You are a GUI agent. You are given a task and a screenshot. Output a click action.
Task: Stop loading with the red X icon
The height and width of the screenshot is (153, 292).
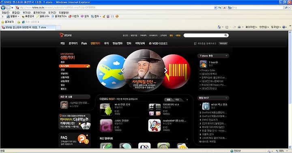[x=225, y=8]
